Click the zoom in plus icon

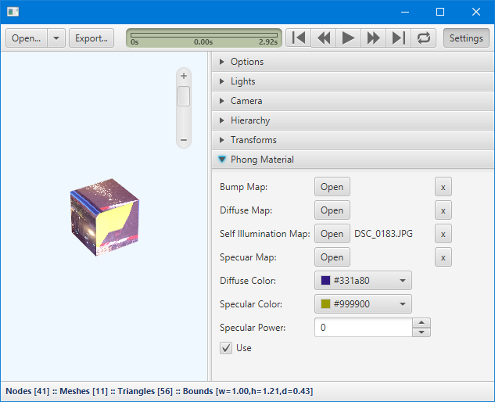coord(184,76)
